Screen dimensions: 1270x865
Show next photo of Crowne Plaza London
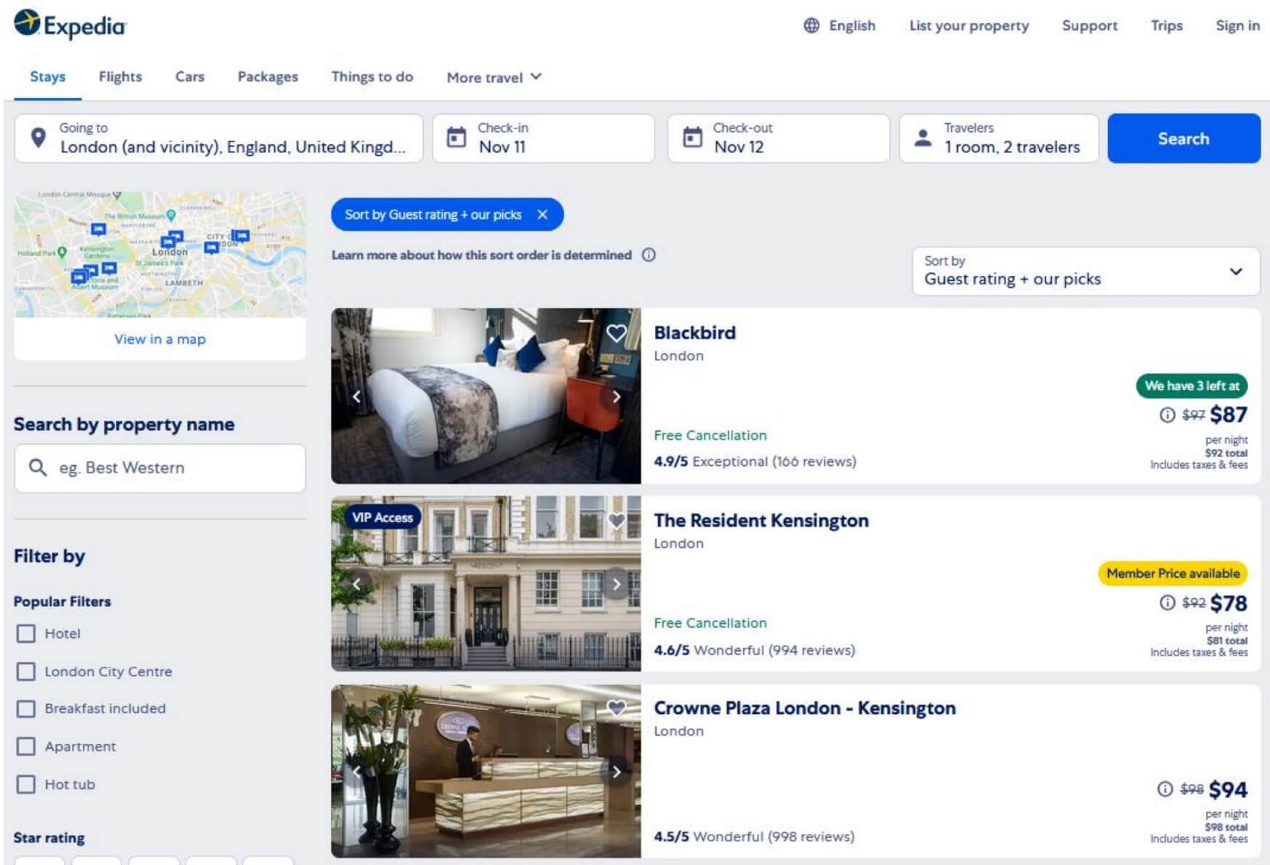coord(616,771)
